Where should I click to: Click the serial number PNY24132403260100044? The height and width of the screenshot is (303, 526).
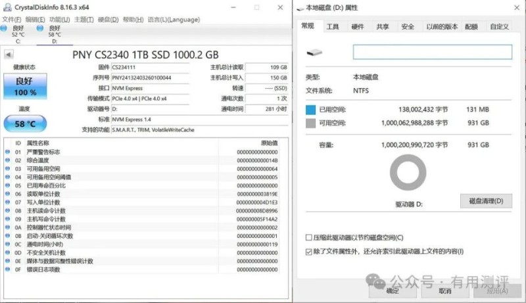point(150,78)
